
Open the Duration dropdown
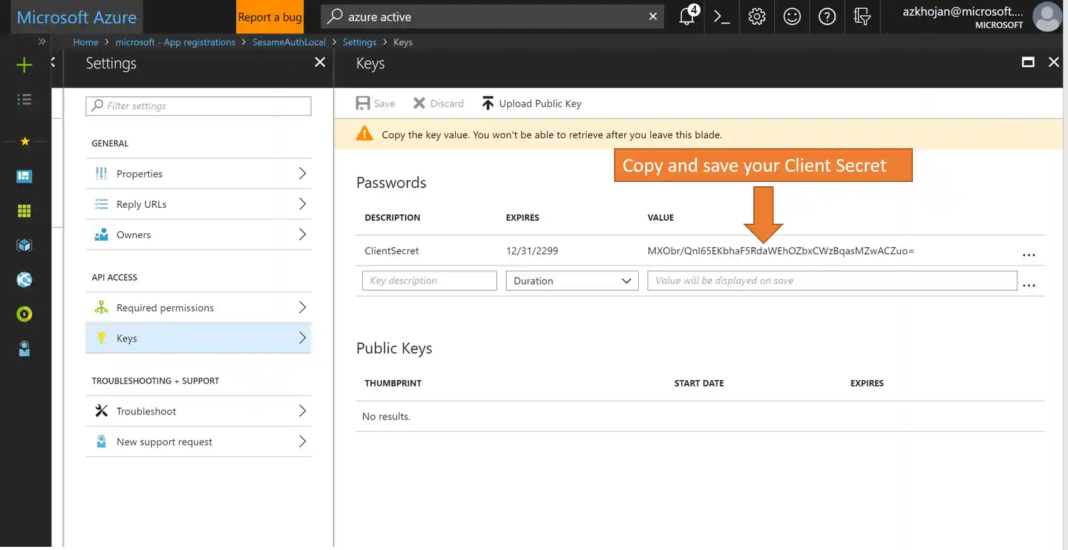click(572, 281)
